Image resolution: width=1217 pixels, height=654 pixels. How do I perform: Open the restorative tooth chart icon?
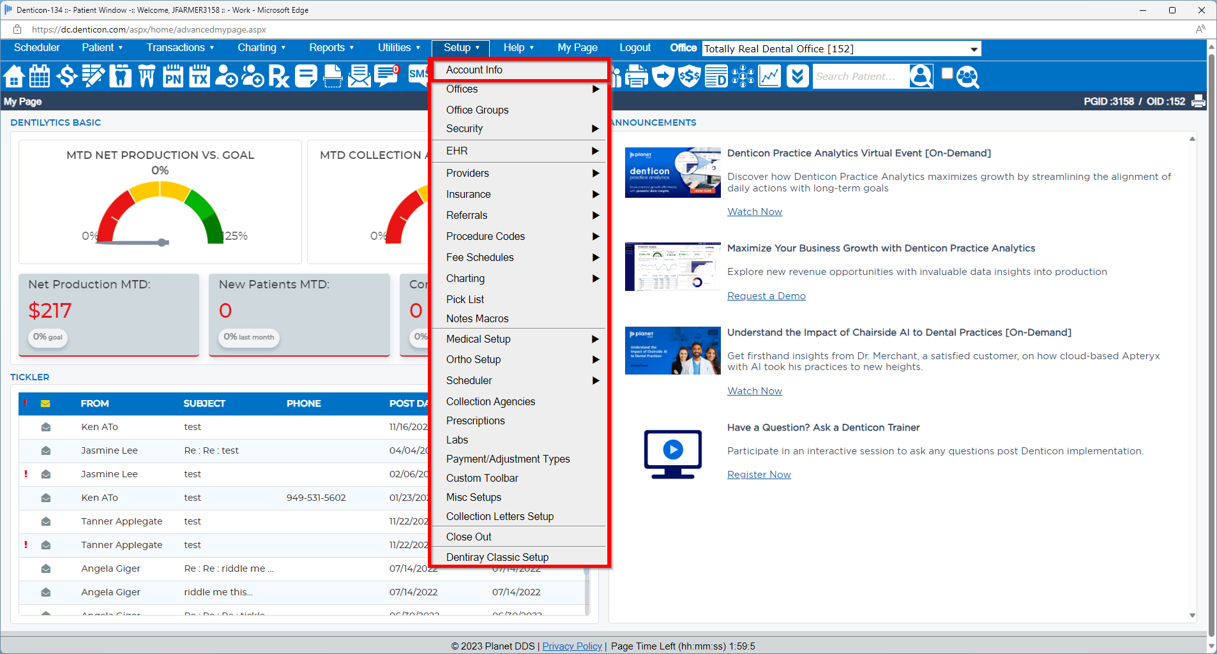point(120,76)
